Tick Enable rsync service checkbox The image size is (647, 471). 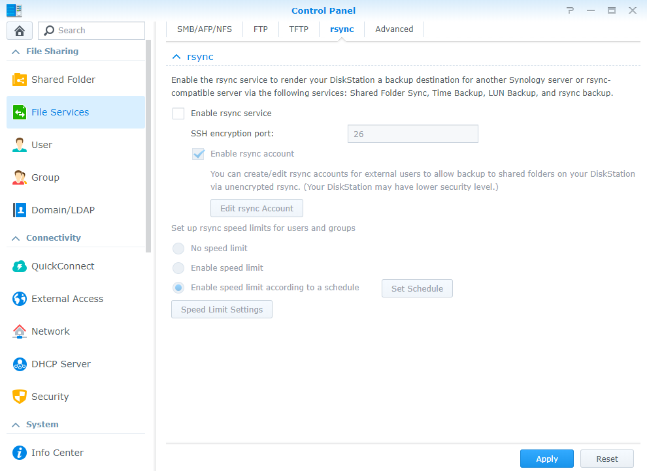point(178,114)
